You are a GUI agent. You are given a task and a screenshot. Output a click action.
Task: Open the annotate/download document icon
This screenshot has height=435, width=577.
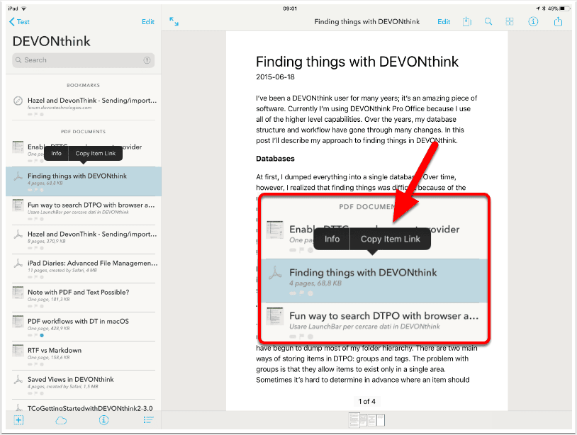466,21
